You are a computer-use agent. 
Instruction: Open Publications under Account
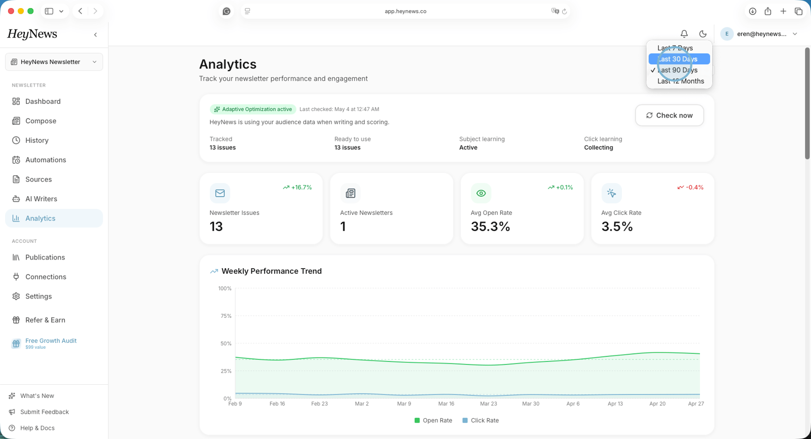[54, 258]
